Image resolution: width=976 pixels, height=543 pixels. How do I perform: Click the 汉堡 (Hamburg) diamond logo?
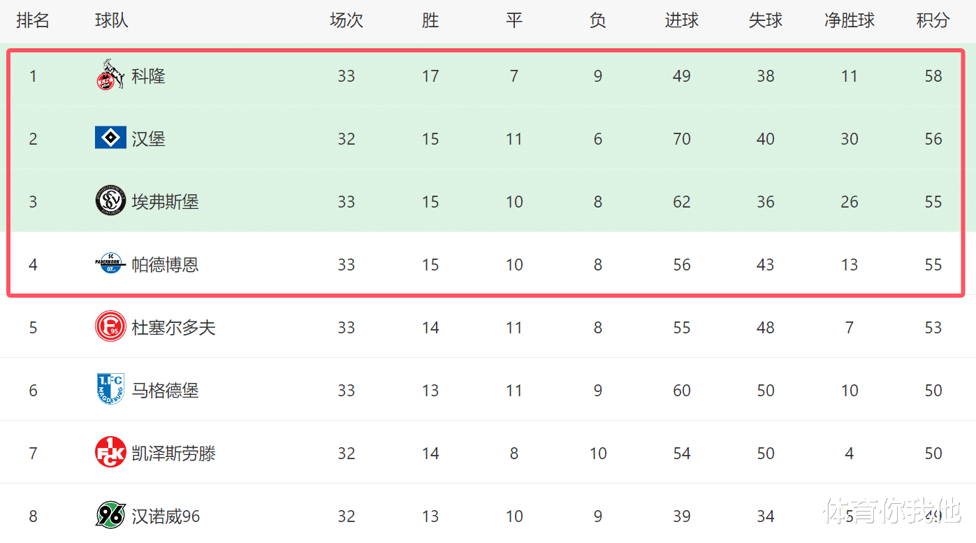(x=110, y=138)
